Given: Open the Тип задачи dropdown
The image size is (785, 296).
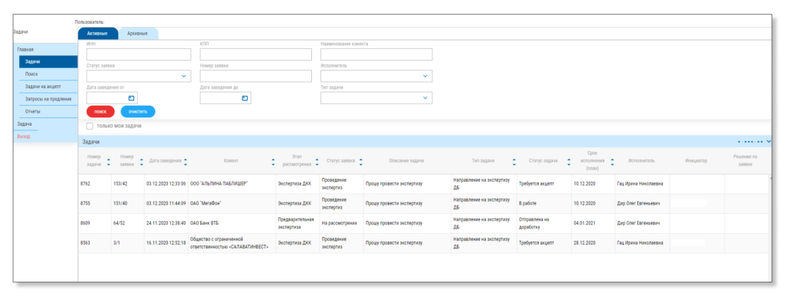Looking at the screenshot, I should [x=425, y=98].
